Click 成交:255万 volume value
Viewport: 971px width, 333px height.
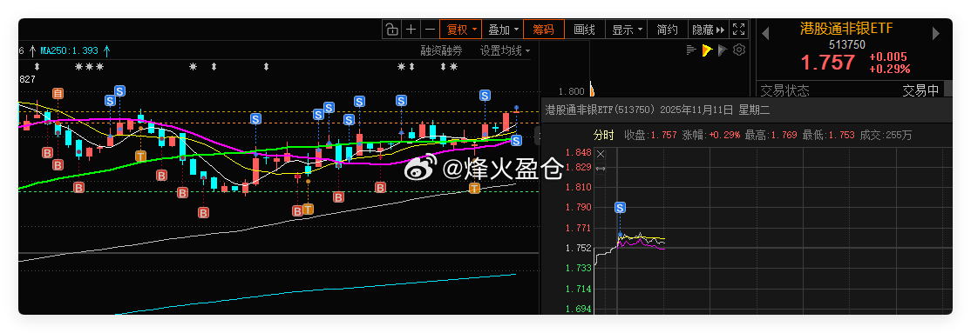pyautogui.click(x=886, y=135)
